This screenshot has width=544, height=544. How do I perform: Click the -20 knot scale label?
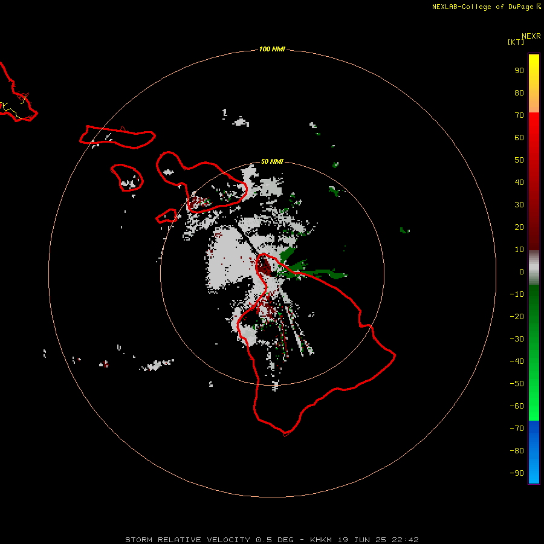[517, 316]
